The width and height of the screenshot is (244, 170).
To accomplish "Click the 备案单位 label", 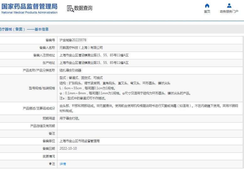I will (x=49, y=141).
